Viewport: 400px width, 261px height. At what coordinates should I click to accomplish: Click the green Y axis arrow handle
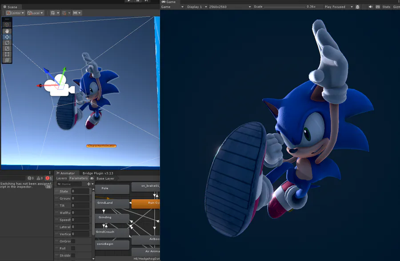point(64,69)
